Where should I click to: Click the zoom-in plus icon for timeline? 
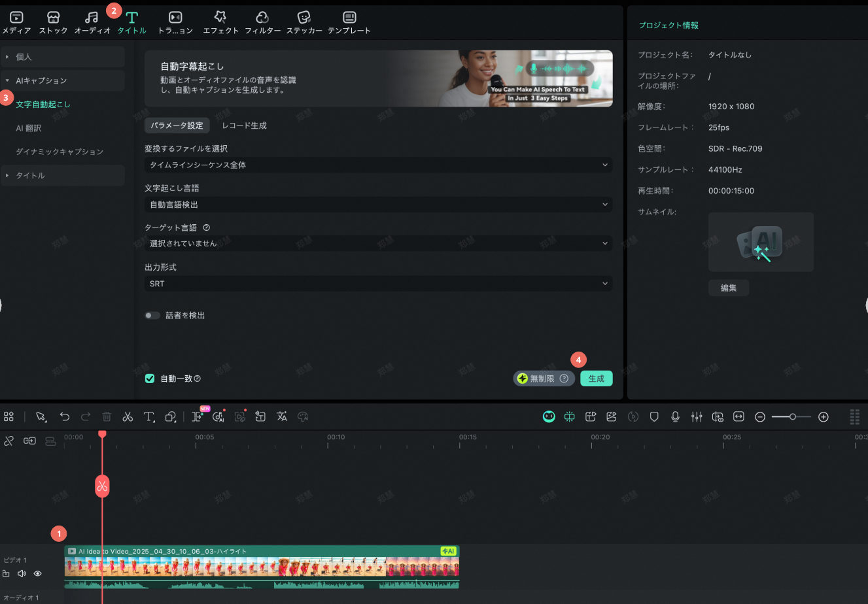coord(824,416)
